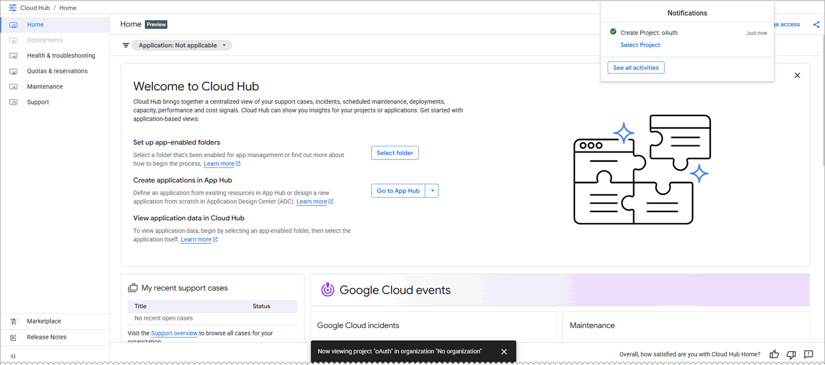
Task: Click the Maintenance sidebar icon
Action: (x=14, y=87)
